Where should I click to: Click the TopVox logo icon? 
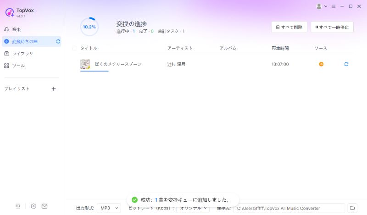point(10,12)
